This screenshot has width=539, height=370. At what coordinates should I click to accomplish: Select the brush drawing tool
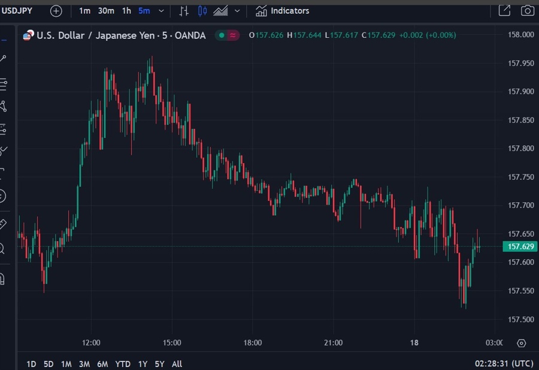(x=3, y=151)
